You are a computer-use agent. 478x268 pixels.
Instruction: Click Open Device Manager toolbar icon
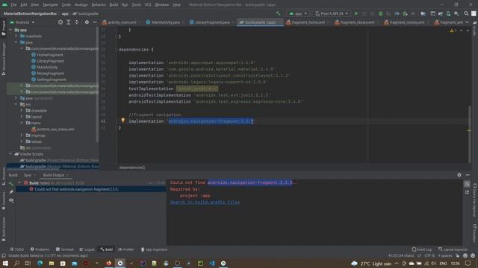point(448,13)
